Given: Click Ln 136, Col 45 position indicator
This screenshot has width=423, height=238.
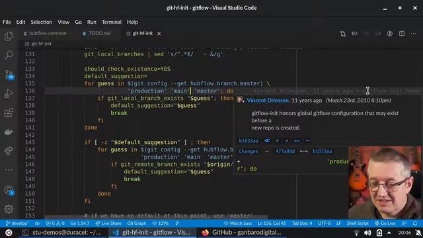Looking at the screenshot, I should [272, 223].
